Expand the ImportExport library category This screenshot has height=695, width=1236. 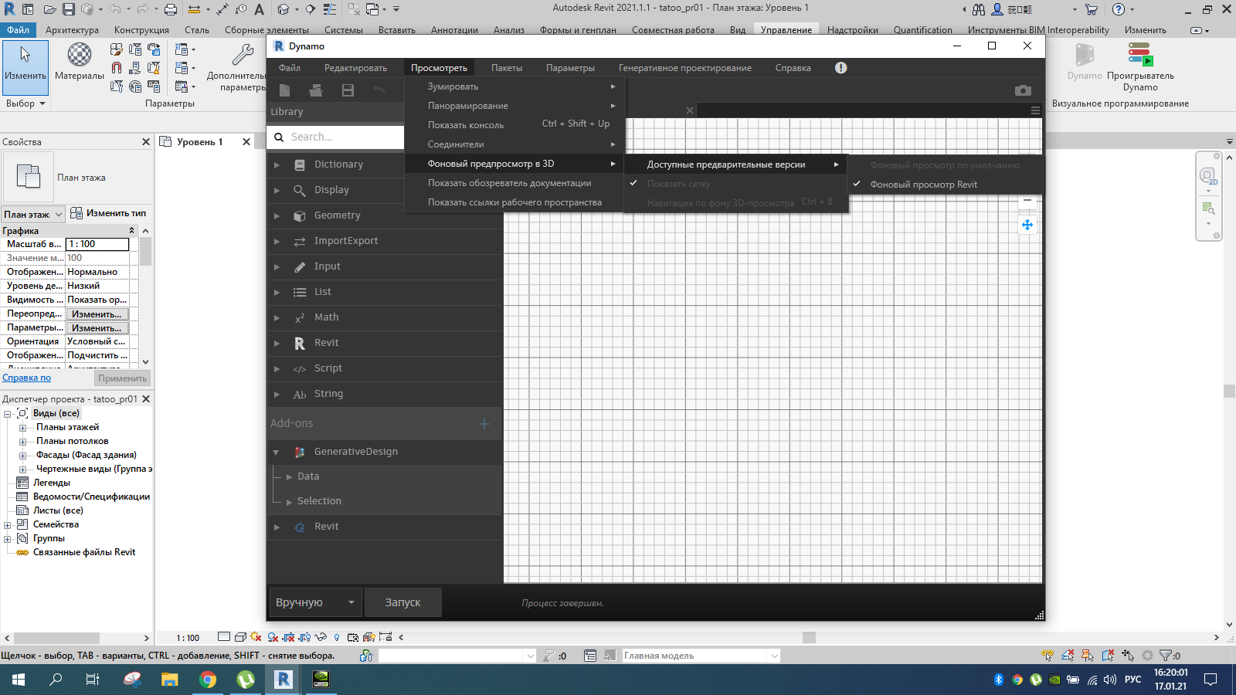[x=276, y=241]
